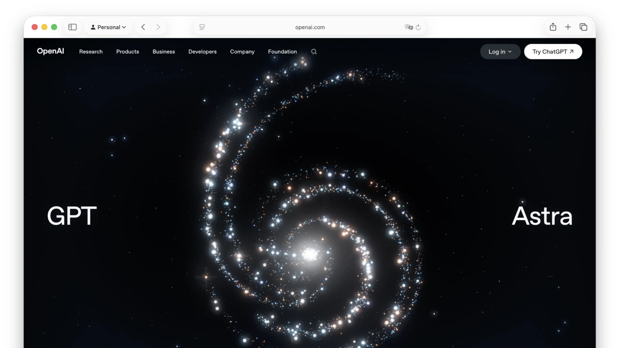Open a new tab with plus icon
This screenshot has width=619, height=348.
pyautogui.click(x=568, y=27)
